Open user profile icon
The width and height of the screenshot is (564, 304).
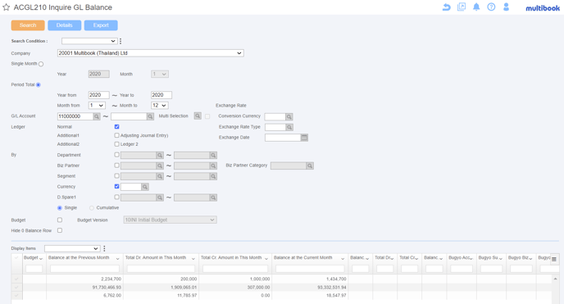pyautogui.click(x=506, y=7)
